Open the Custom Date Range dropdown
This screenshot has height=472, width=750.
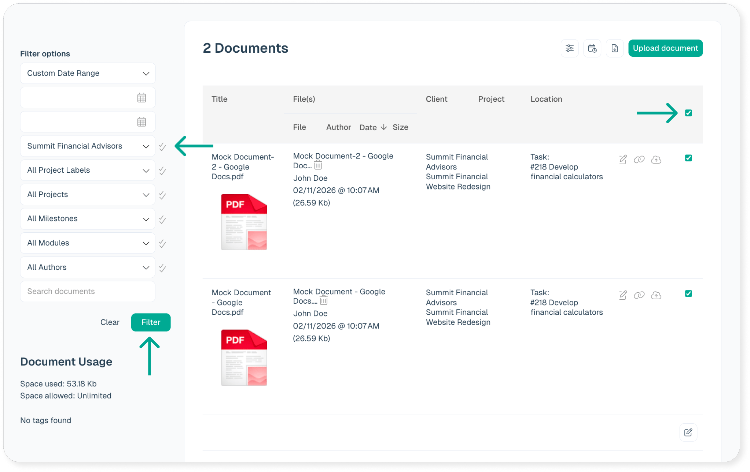click(x=88, y=73)
